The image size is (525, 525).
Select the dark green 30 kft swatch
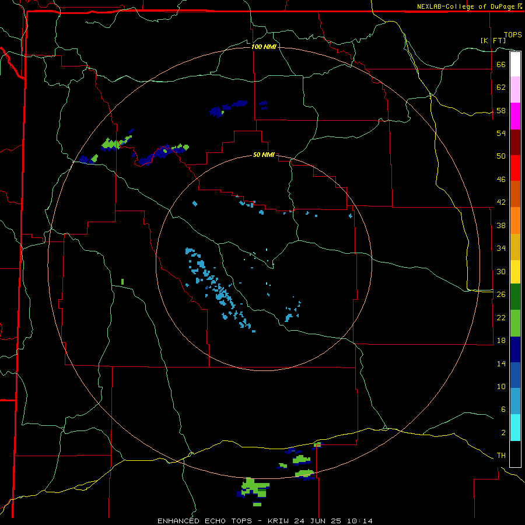515,297
